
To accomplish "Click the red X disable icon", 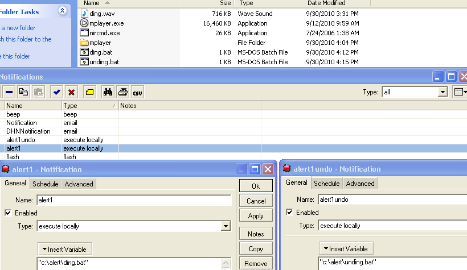I will [72, 92].
